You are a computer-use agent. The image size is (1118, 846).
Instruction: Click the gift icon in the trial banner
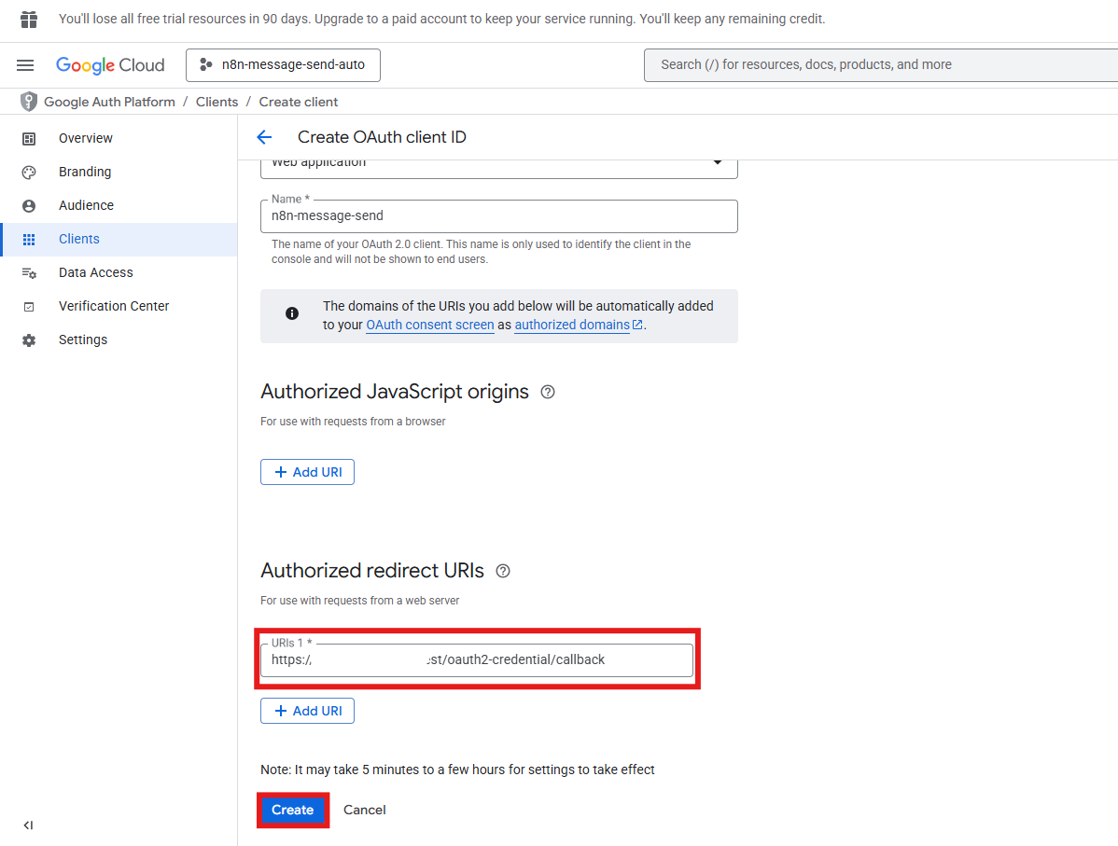(29, 20)
